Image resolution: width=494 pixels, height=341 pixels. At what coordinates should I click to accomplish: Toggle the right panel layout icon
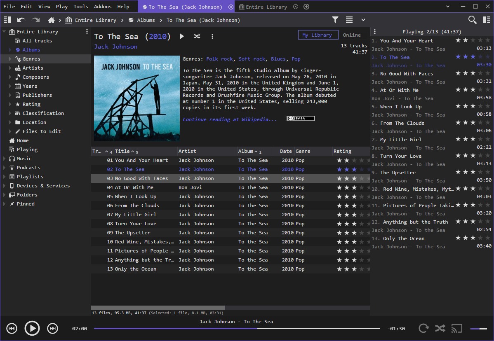coord(487,20)
